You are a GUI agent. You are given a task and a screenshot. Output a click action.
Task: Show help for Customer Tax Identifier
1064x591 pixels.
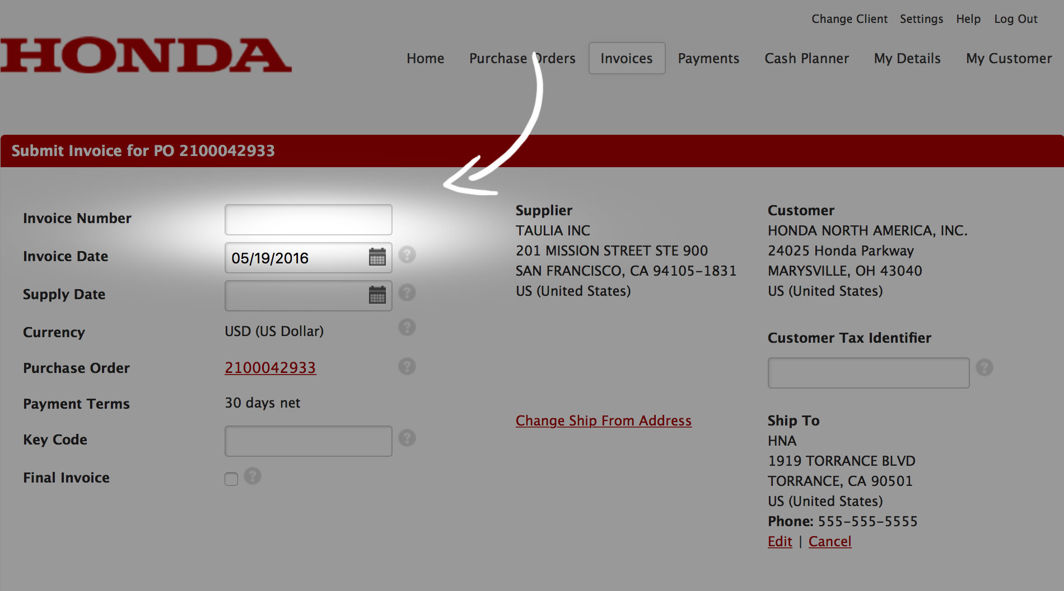click(x=984, y=367)
